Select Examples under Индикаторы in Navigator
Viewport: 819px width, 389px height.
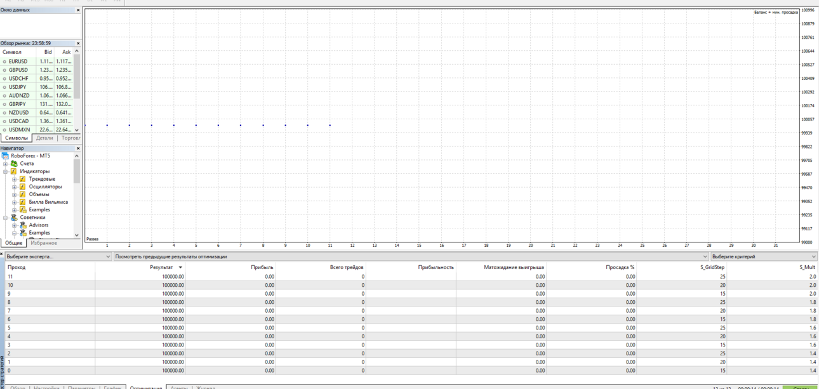(x=39, y=209)
